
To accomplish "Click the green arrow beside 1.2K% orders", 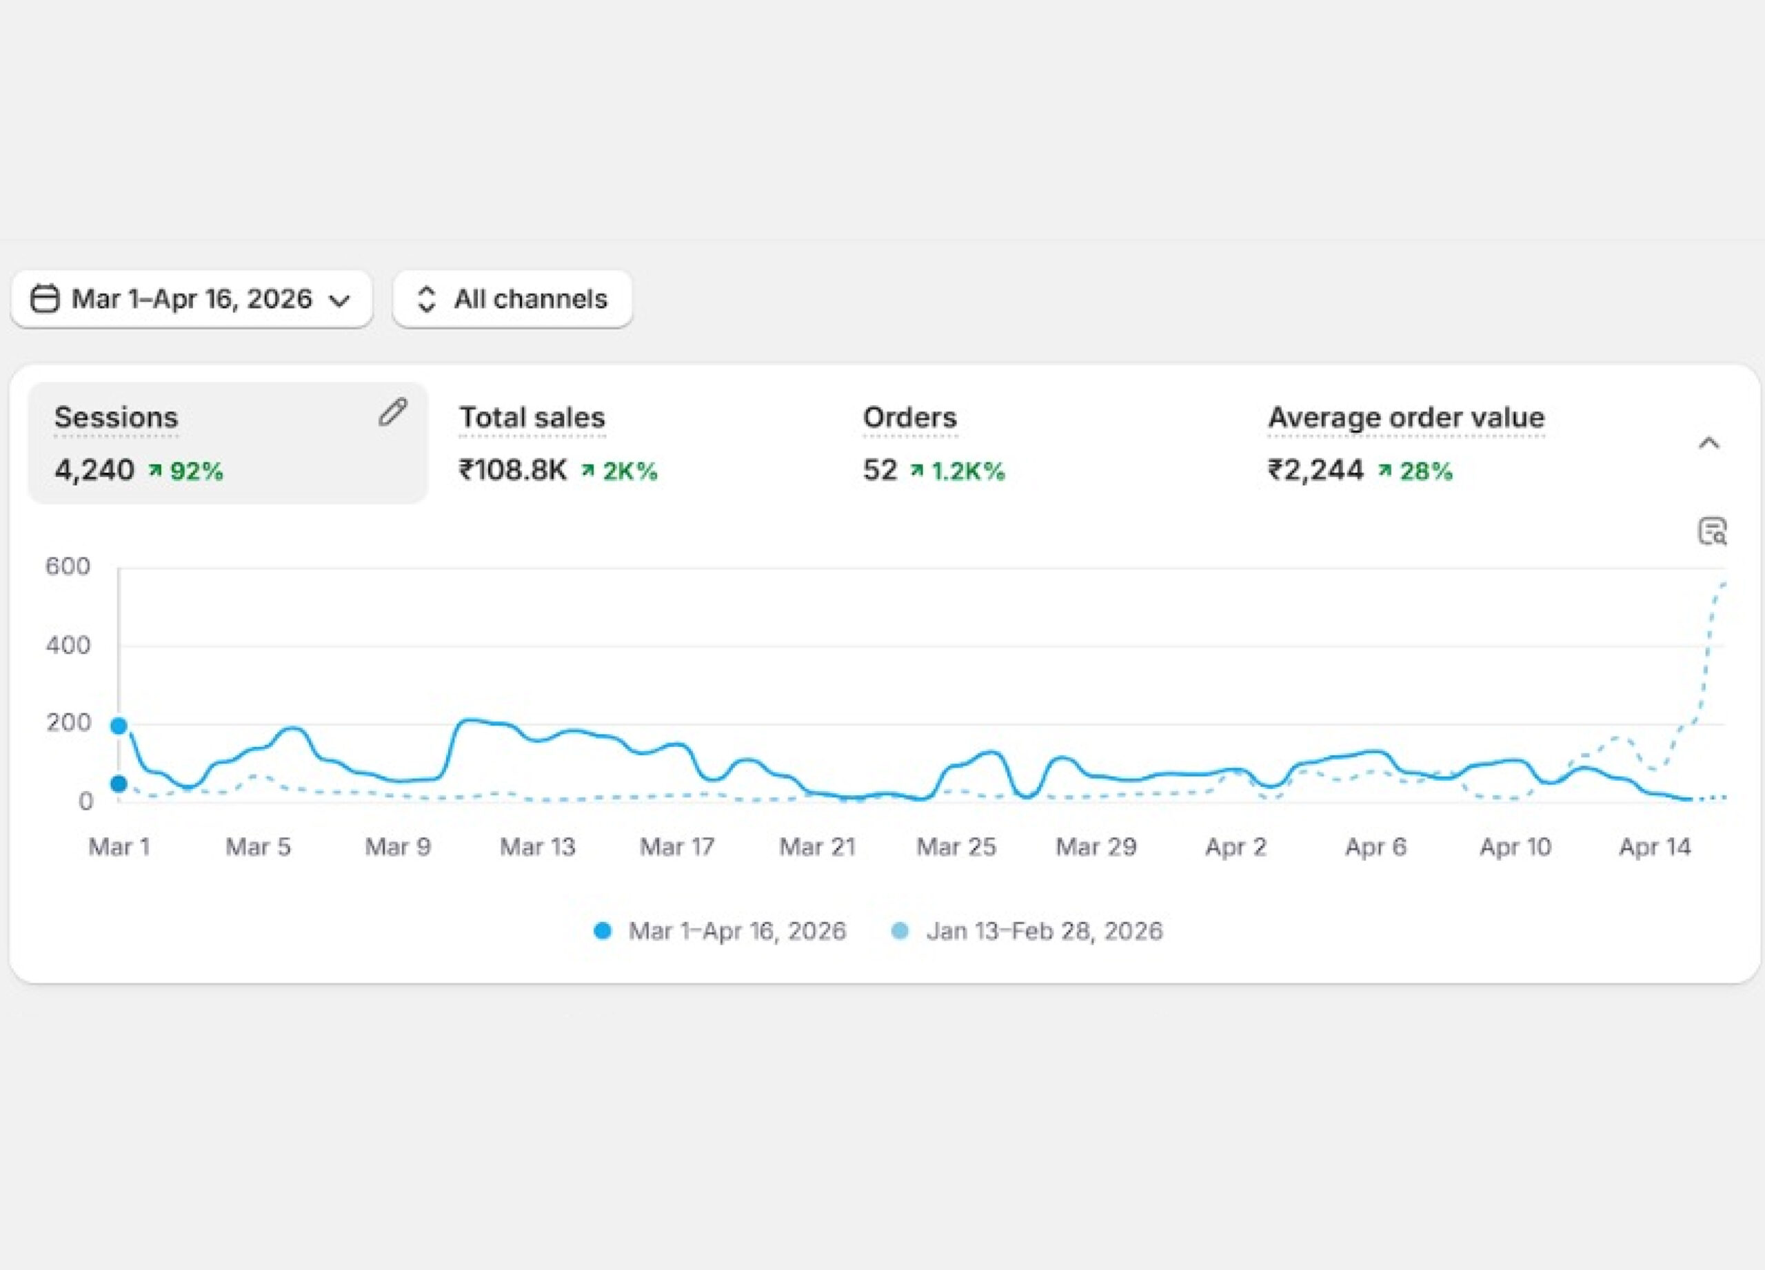I will point(918,471).
